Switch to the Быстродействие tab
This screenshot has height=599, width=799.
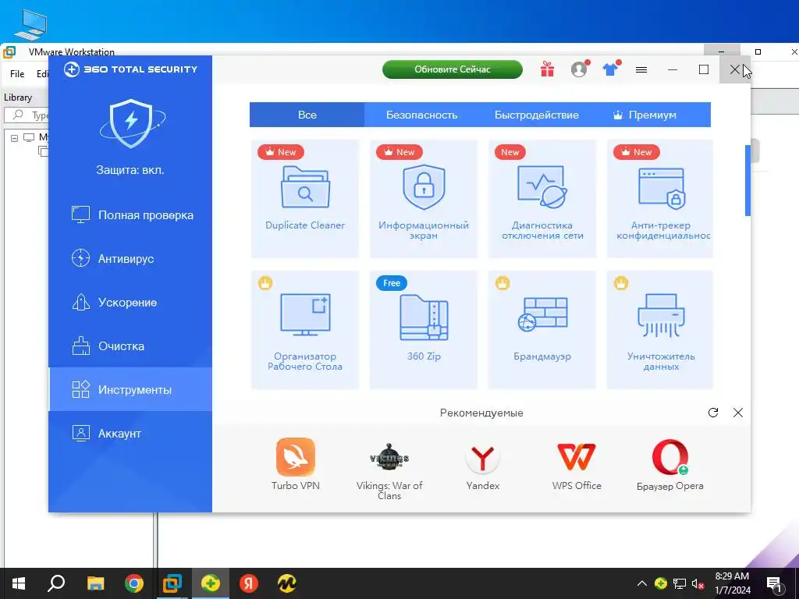pos(537,115)
